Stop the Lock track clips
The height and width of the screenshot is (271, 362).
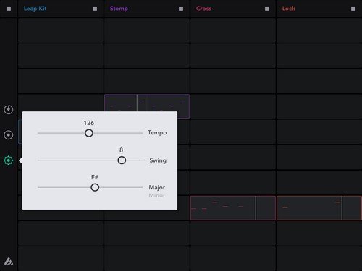point(353,9)
